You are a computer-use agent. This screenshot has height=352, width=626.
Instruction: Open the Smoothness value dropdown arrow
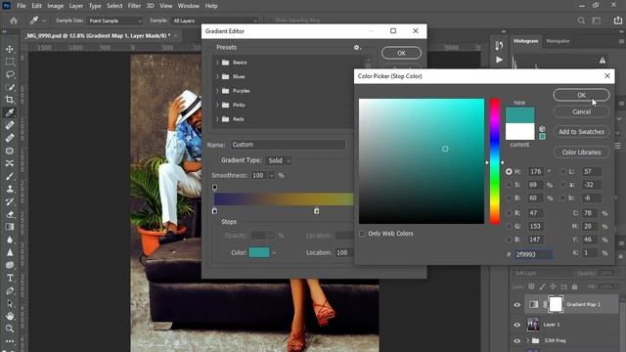point(272,176)
